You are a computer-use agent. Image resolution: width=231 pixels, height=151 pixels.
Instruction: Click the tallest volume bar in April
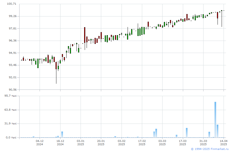tap(215, 120)
